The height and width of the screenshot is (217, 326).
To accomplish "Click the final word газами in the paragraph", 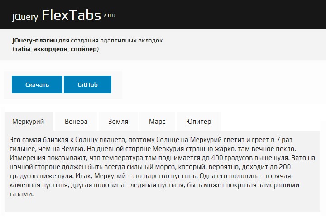I will coord(21,194).
